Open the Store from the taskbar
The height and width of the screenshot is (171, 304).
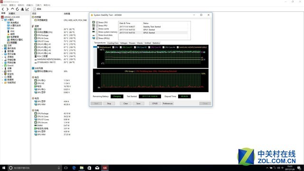(89, 168)
